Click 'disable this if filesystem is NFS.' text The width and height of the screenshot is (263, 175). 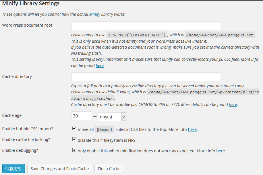107,140
